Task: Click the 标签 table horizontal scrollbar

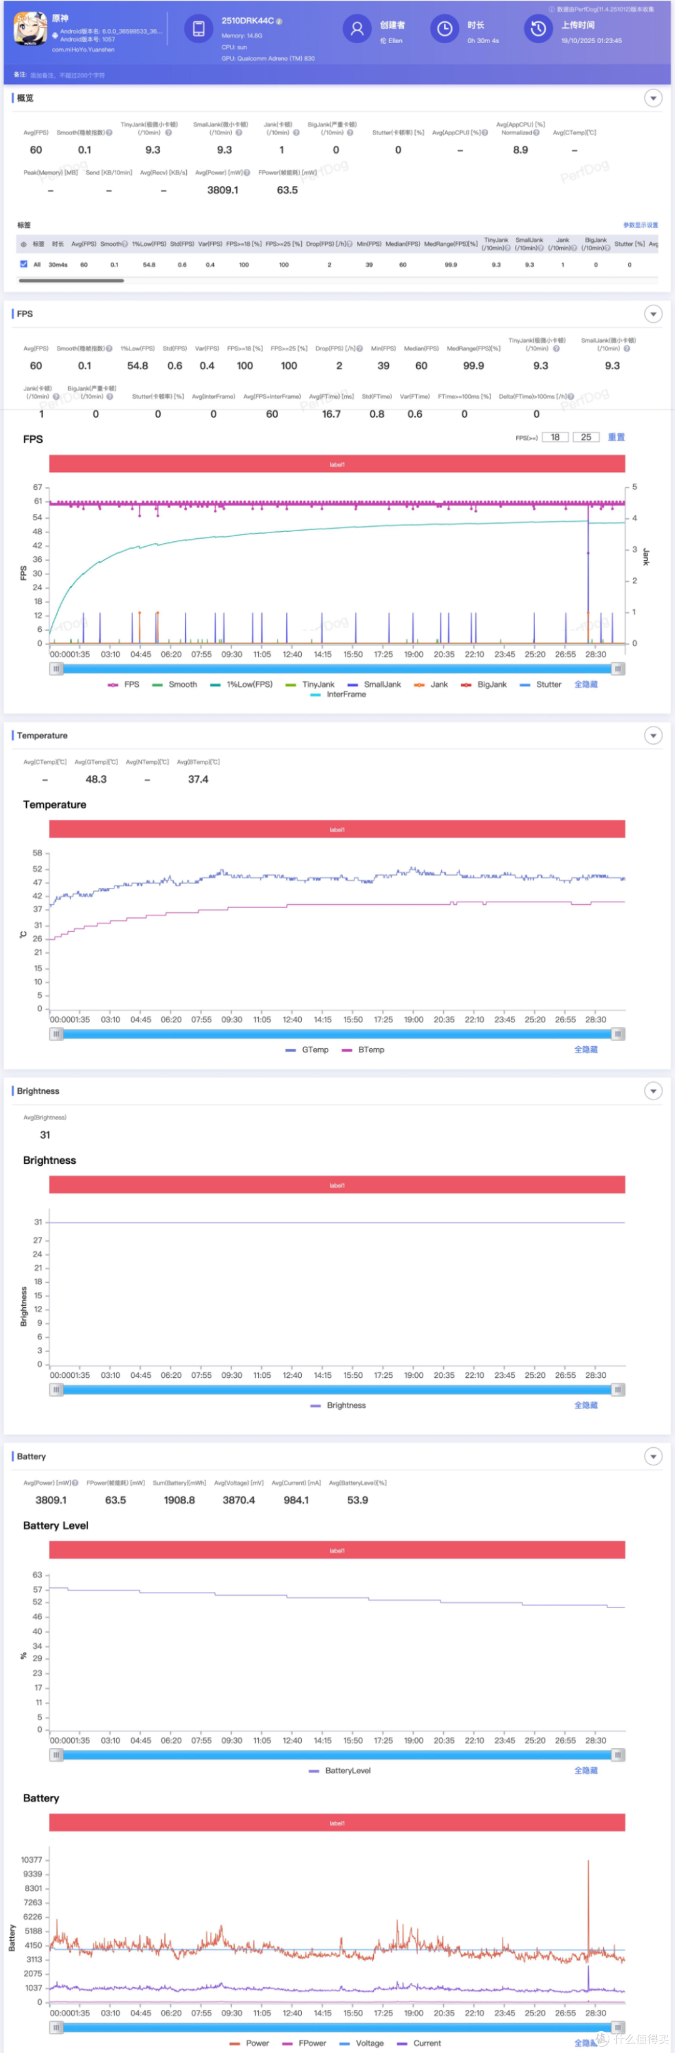Action: (x=72, y=280)
